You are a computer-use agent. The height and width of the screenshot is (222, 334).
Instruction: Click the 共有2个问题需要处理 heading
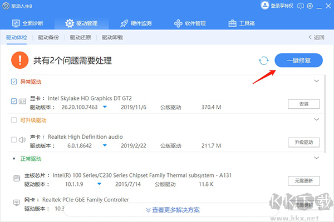click(x=72, y=60)
